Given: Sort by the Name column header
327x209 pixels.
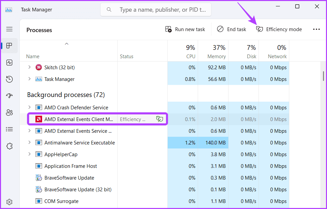Looking at the screenshot, I should [68, 51].
